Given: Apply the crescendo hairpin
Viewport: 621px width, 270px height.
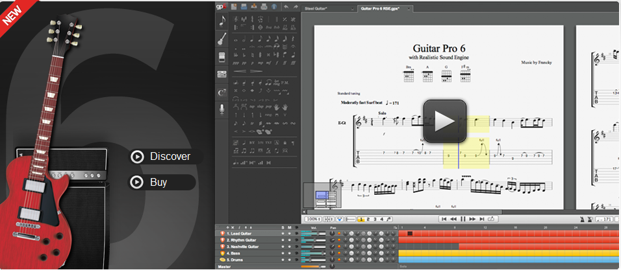Looking at the screenshot, I should (240, 71).
